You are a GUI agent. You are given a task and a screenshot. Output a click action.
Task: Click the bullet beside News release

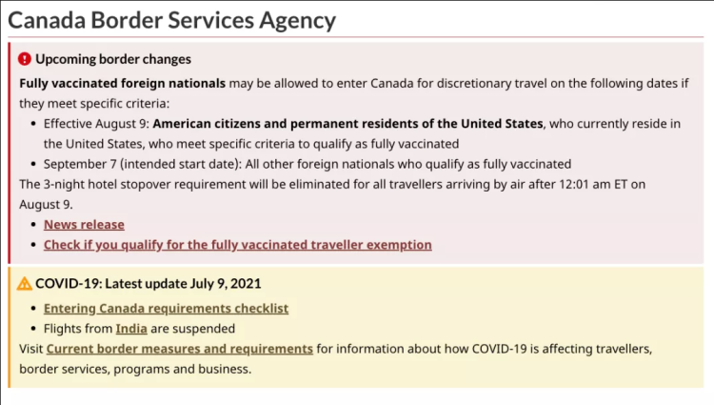point(33,225)
